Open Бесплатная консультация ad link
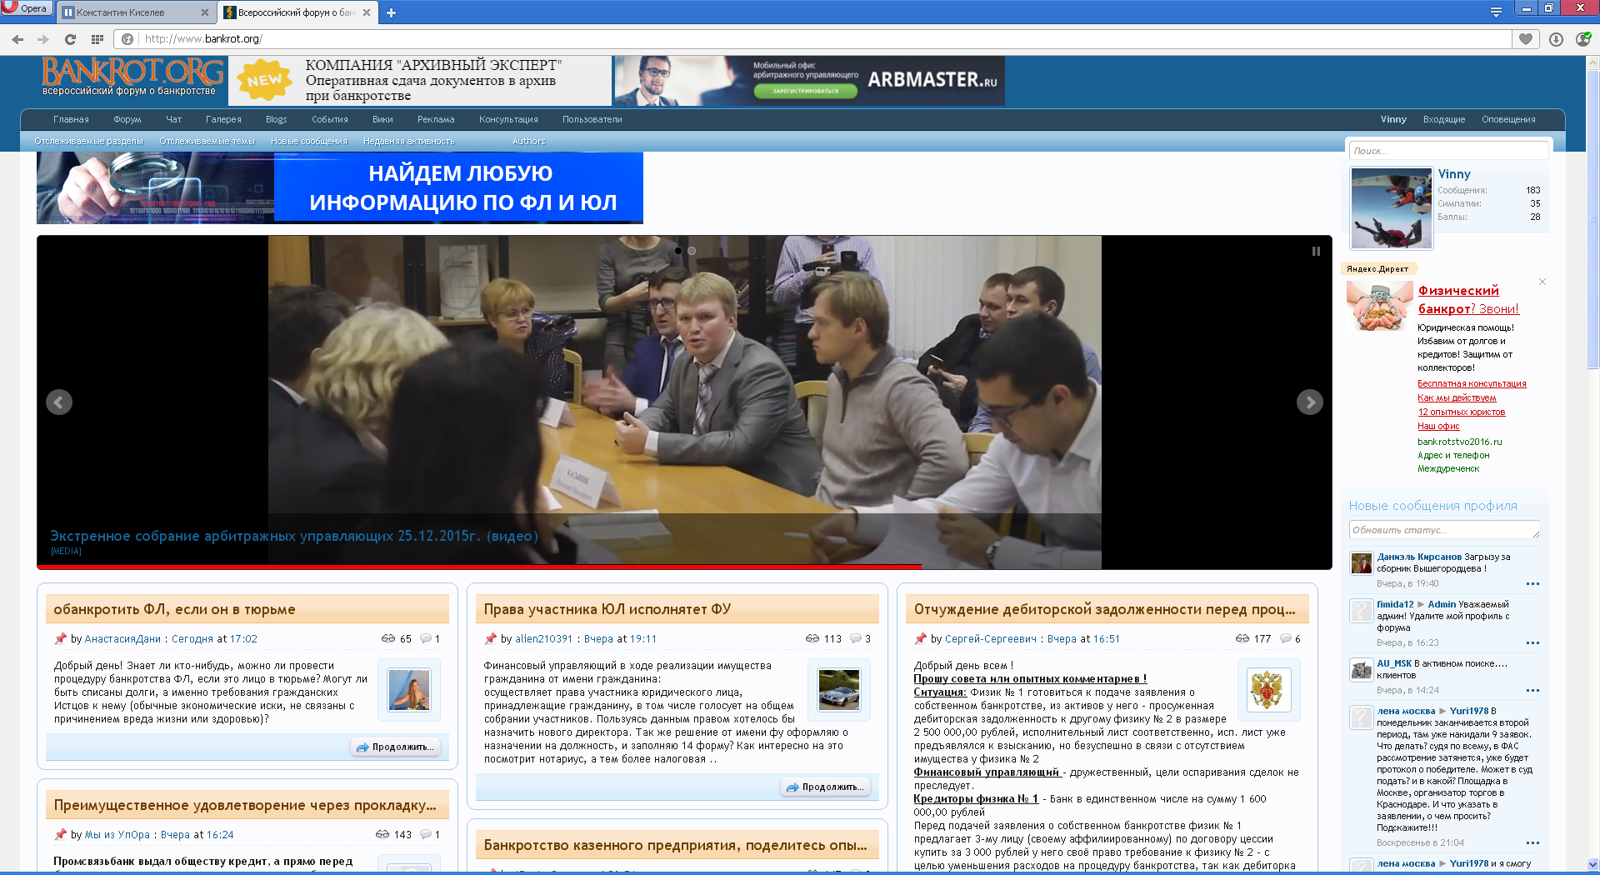Image resolution: width=1600 pixels, height=875 pixels. point(1472,383)
